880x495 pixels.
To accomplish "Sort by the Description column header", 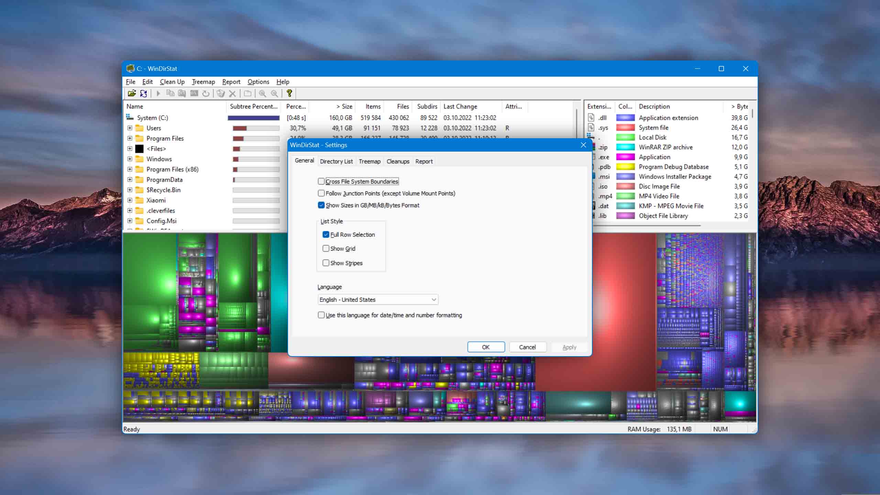I will pyautogui.click(x=679, y=107).
